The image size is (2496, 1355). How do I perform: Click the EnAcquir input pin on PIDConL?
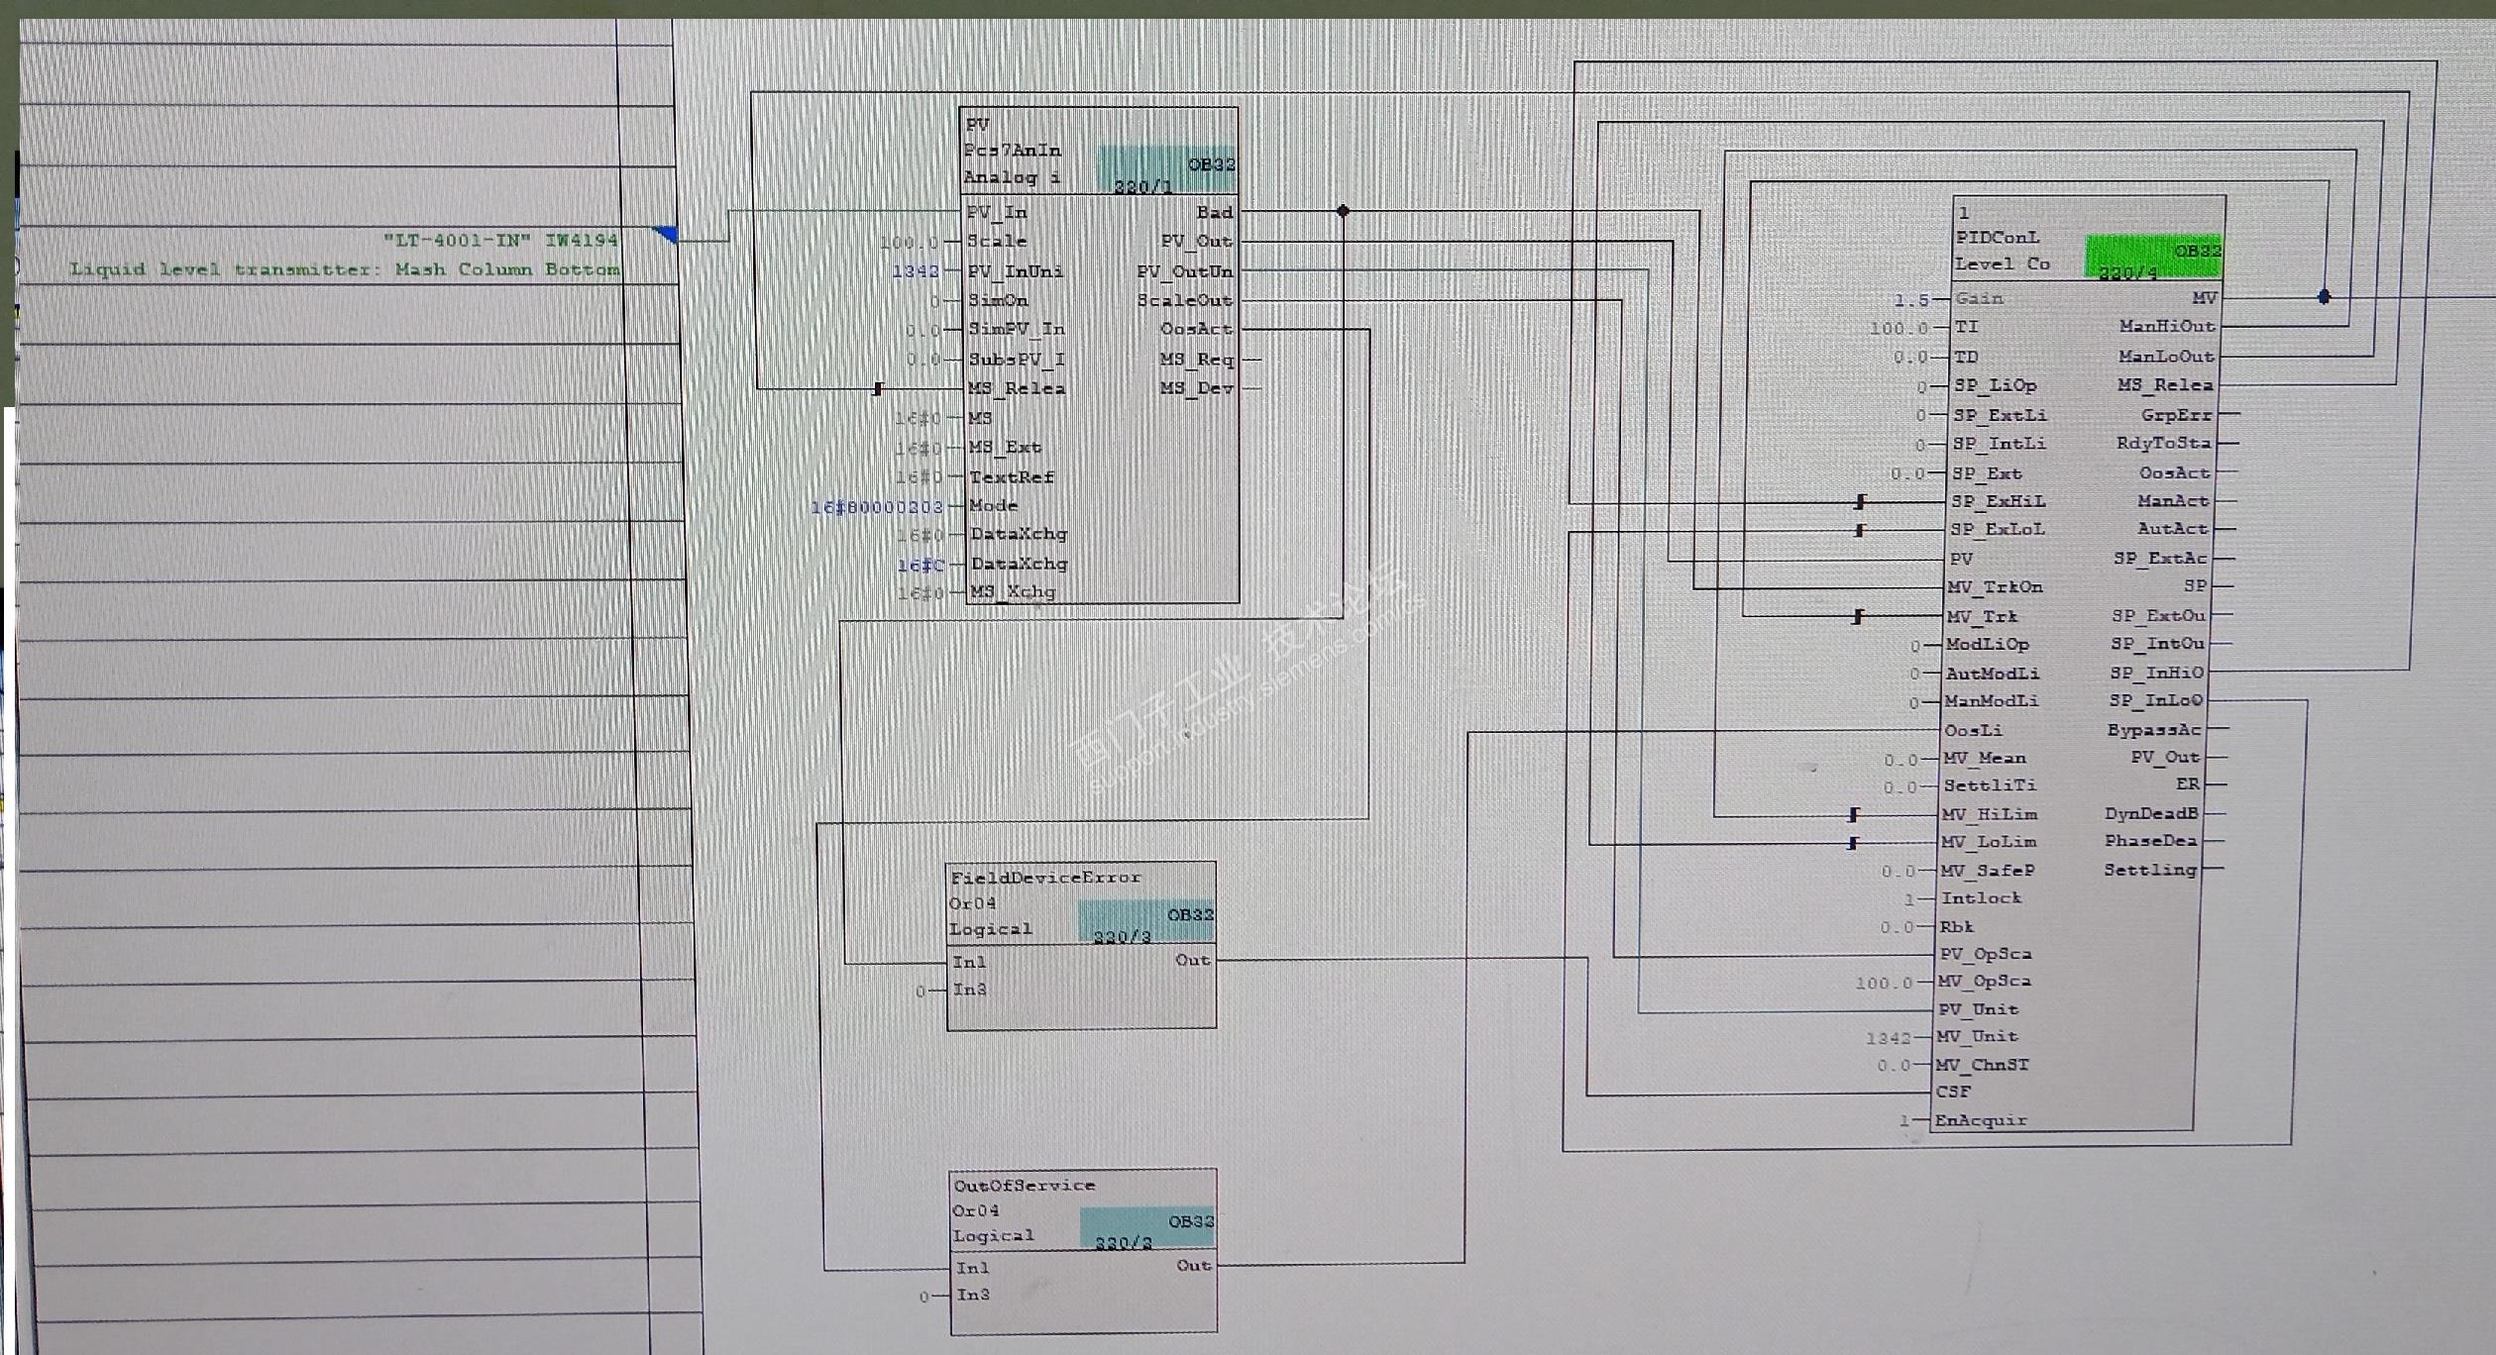[x=1980, y=1120]
